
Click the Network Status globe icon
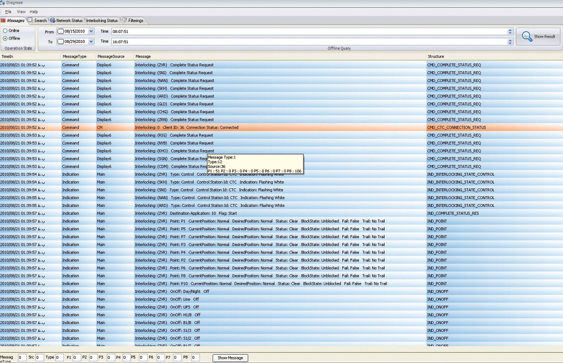coord(53,20)
